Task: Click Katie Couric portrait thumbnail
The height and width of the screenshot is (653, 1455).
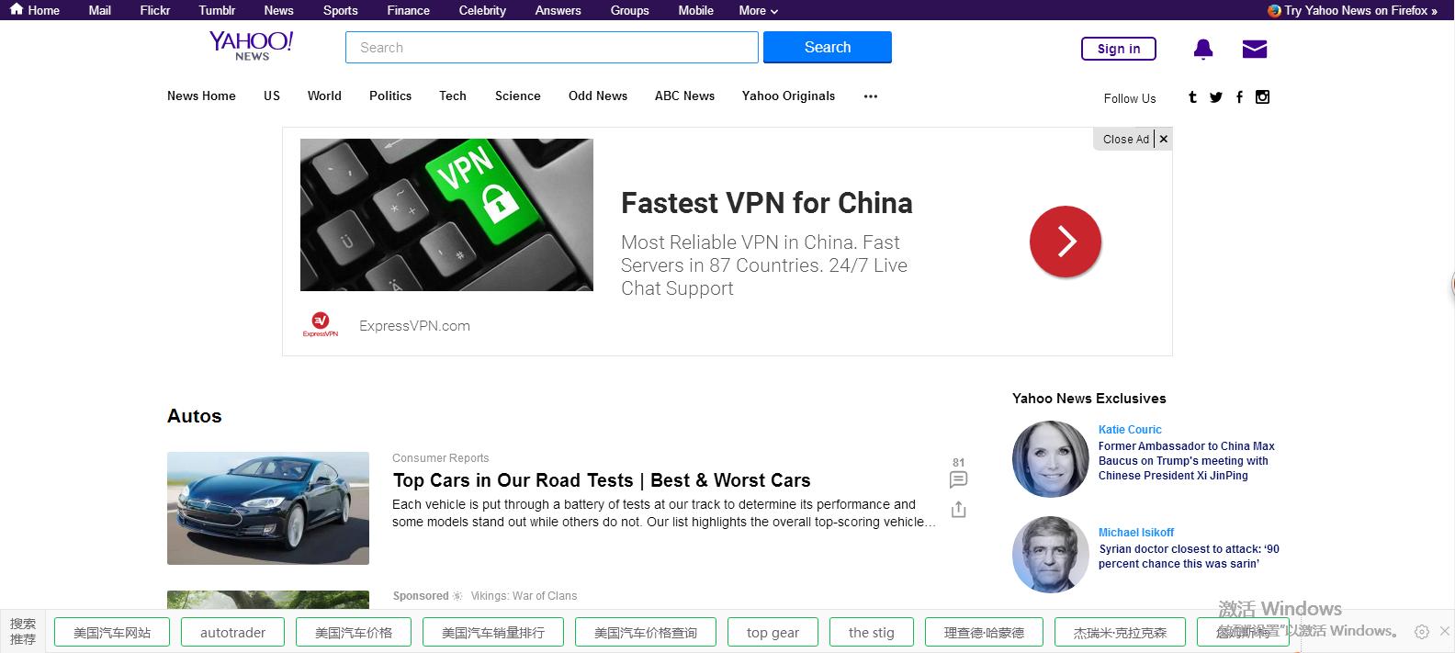Action: (1050, 459)
